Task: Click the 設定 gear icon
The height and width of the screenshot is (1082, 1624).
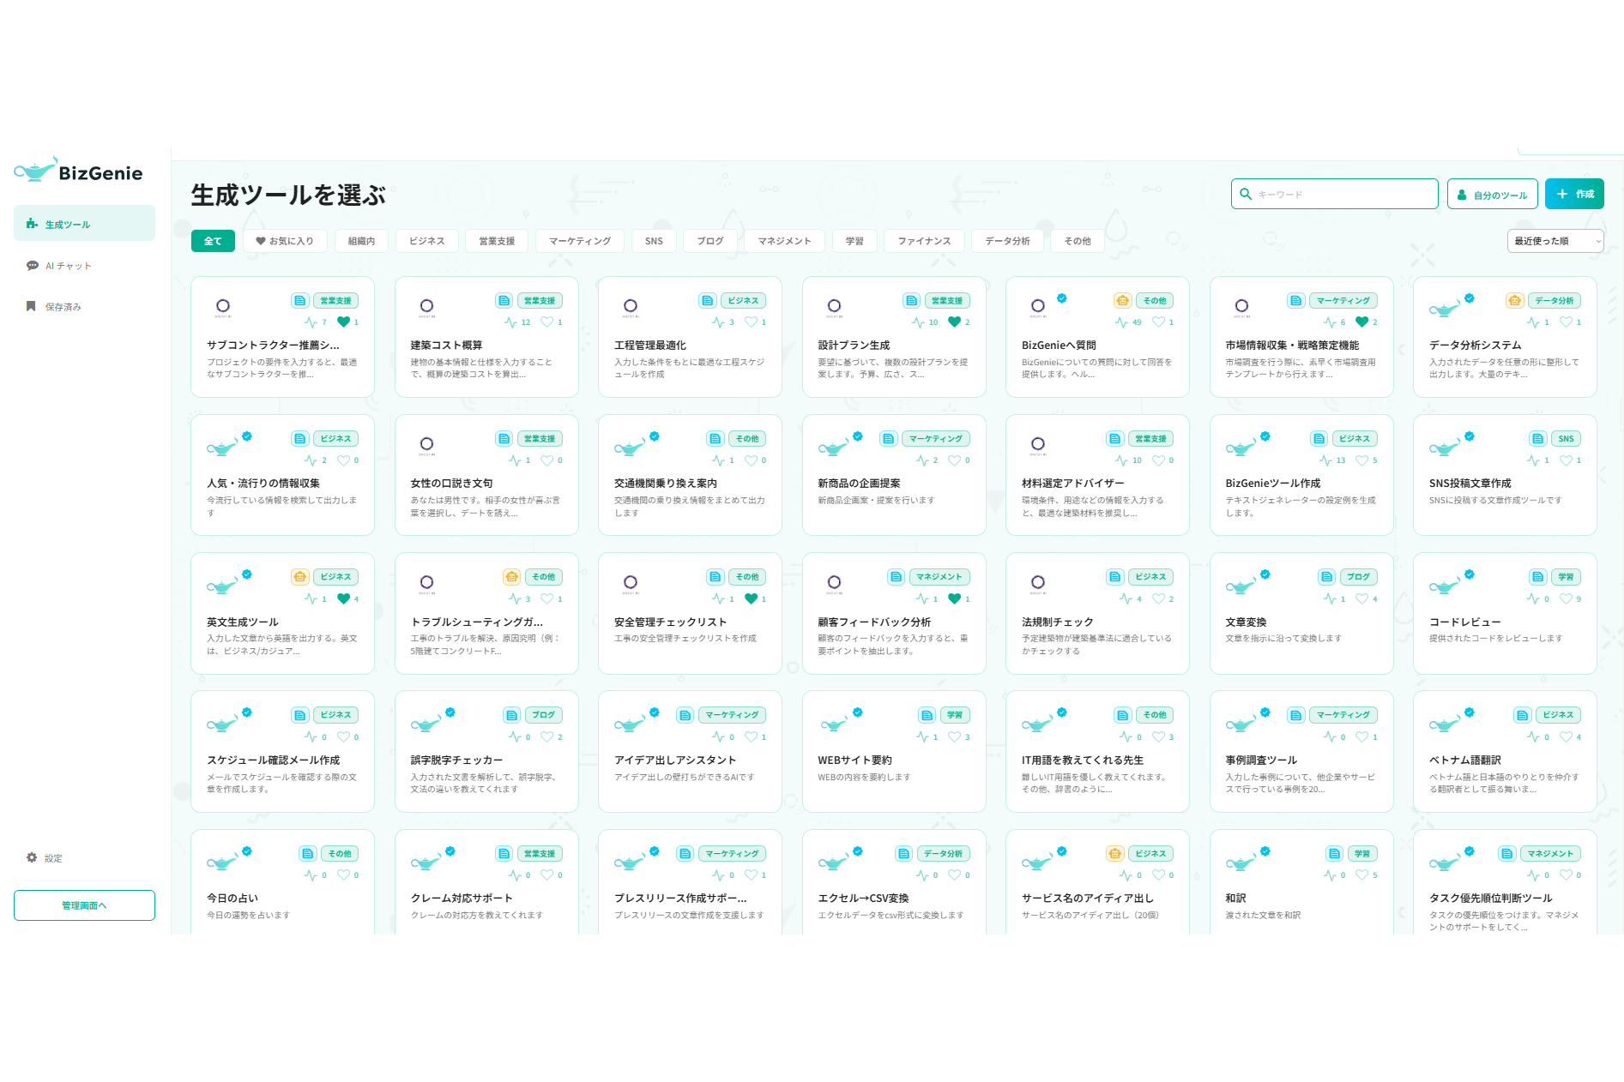Action: pyautogui.click(x=32, y=857)
